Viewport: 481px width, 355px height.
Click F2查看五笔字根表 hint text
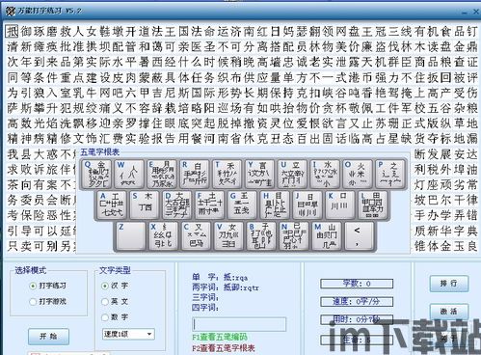[x=224, y=348]
